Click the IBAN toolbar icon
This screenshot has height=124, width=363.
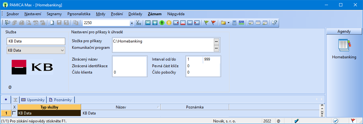coord(241,23)
